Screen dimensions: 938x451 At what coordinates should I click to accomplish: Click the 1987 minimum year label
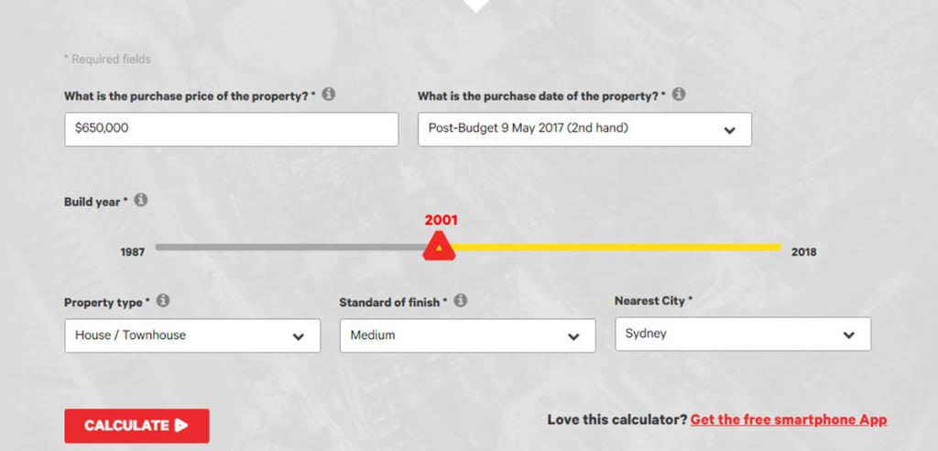coord(132,252)
